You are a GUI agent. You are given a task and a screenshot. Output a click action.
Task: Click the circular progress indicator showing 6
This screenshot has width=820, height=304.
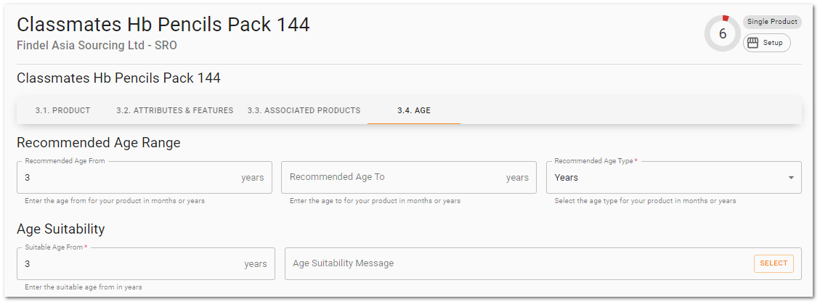click(x=723, y=33)
